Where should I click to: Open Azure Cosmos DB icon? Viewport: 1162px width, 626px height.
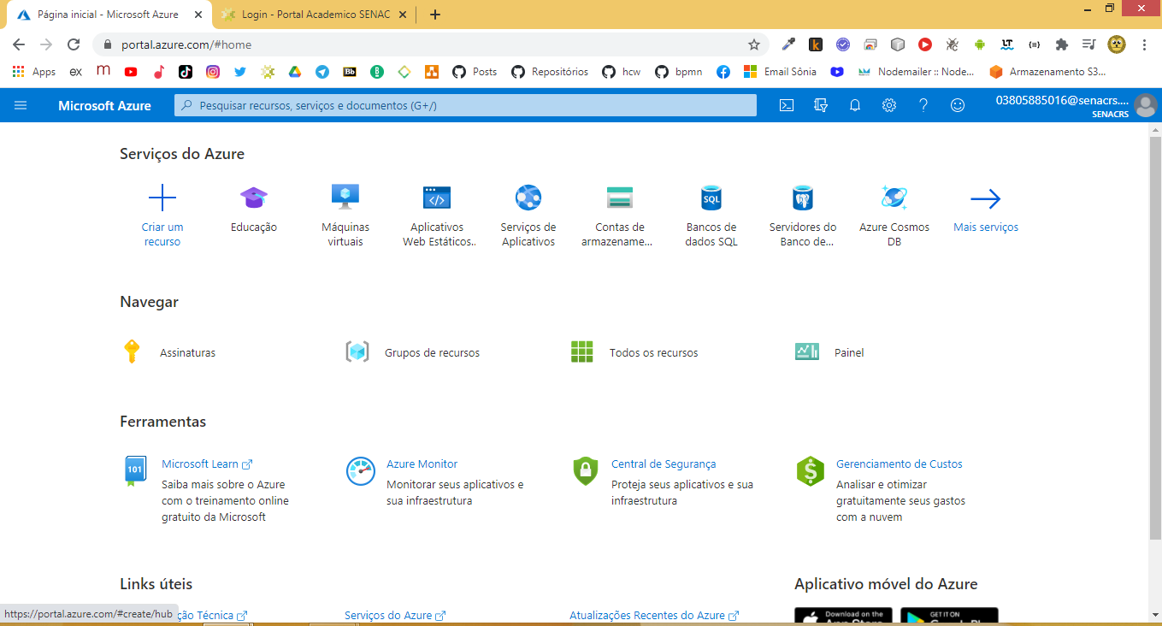[x=894, y=198]
